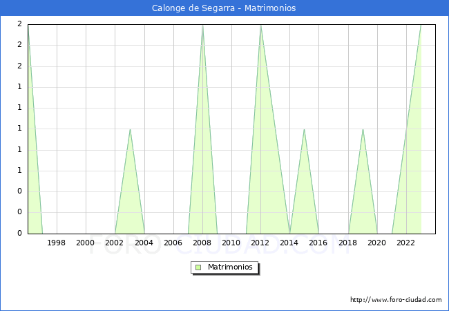
Task: Click the peak data point at 2008
Action: 202,25
